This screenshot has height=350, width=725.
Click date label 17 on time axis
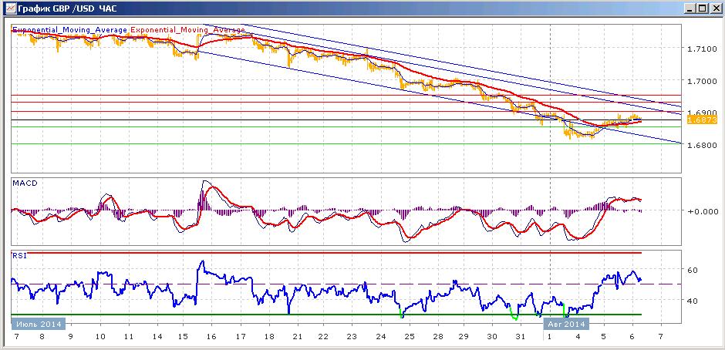point(241,336)
